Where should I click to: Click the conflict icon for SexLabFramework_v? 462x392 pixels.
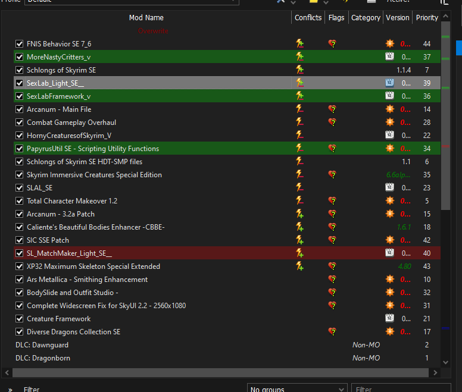[299, 96]
